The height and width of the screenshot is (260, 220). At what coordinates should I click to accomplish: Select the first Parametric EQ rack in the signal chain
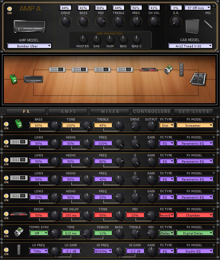[57, 69]
